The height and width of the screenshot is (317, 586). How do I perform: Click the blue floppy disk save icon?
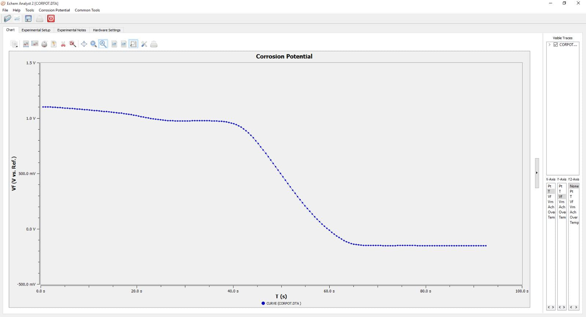[x=28, y=19]
